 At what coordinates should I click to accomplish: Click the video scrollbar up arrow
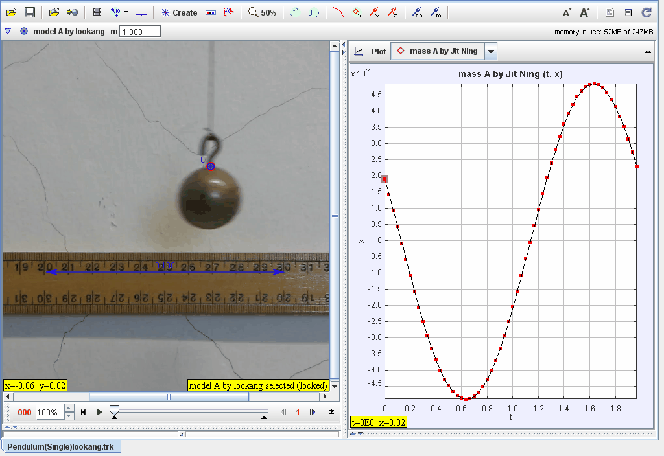pyautogui.click(x=335, y=46)
